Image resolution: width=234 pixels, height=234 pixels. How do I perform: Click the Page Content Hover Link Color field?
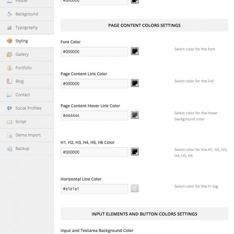95,115
